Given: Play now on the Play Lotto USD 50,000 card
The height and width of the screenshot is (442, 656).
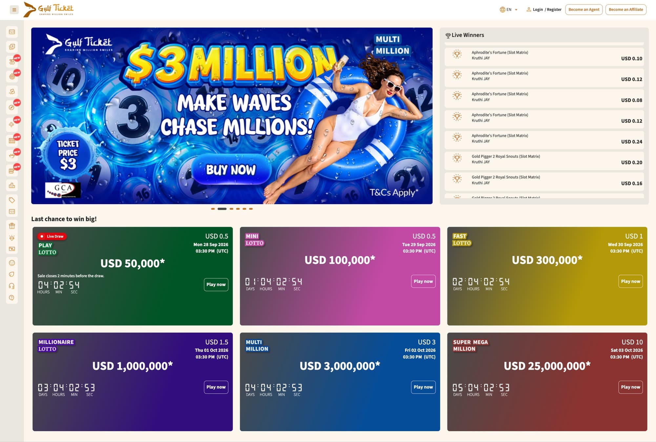Looking at the screenshot, I should pos(216,284).
